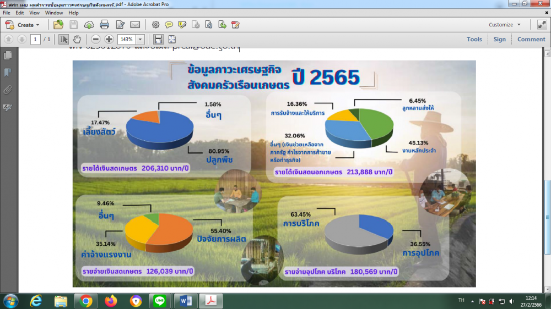Open the Customize dropdown

[x=505, y=25]
